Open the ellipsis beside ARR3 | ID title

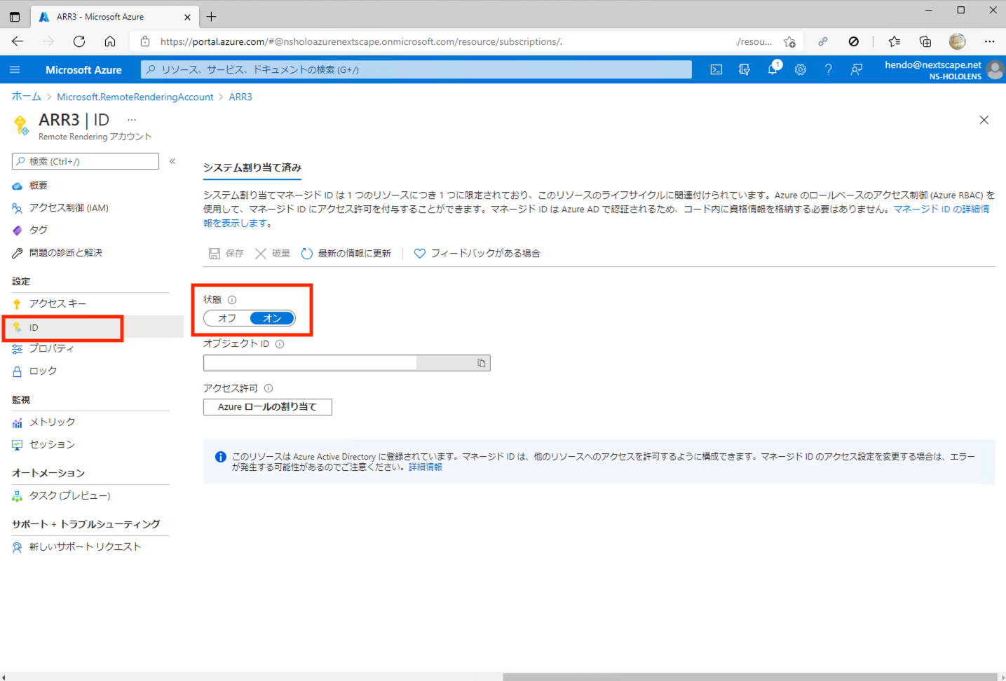point(132,120)
